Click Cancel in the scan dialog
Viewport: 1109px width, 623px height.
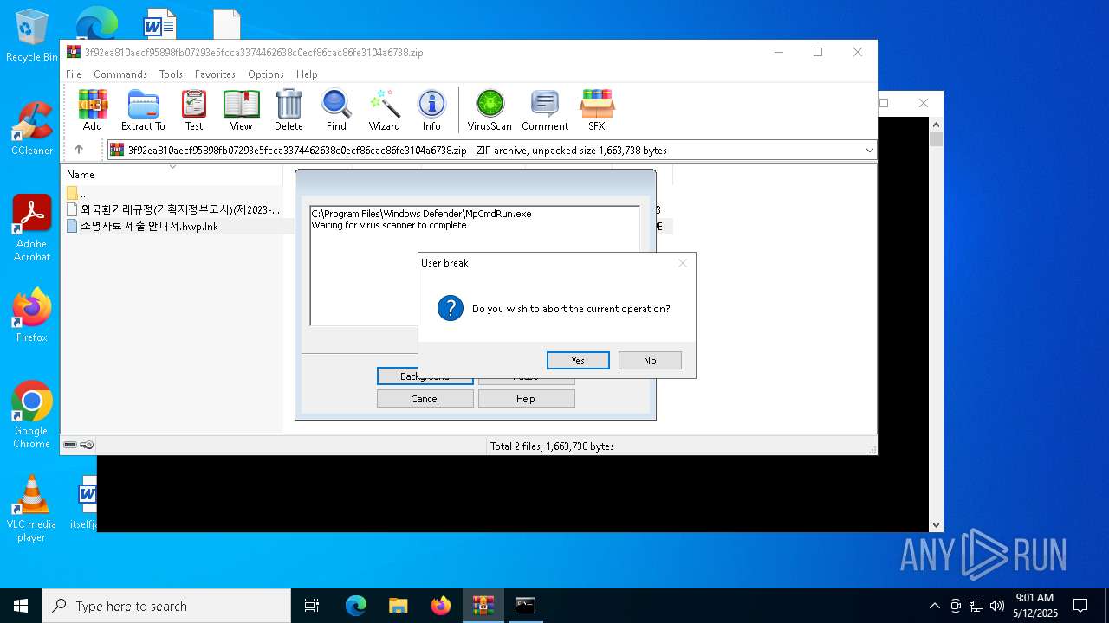pos(425,399)
